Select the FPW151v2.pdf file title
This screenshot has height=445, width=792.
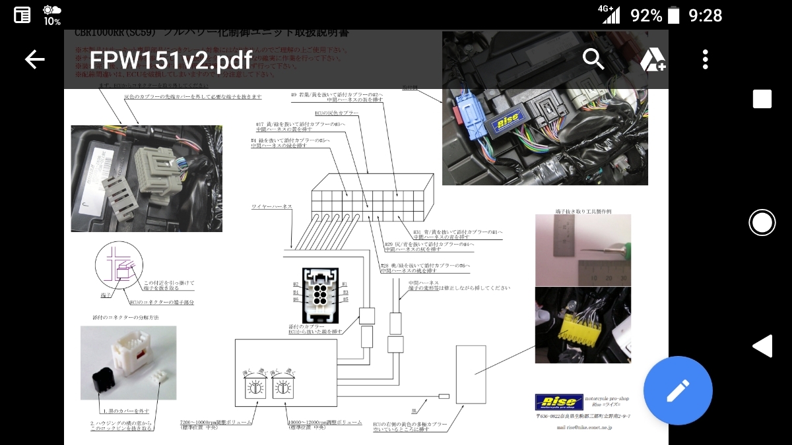click(171, 60)
